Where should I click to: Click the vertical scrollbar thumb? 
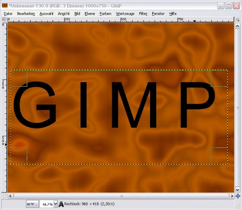[x=237, y=108]
